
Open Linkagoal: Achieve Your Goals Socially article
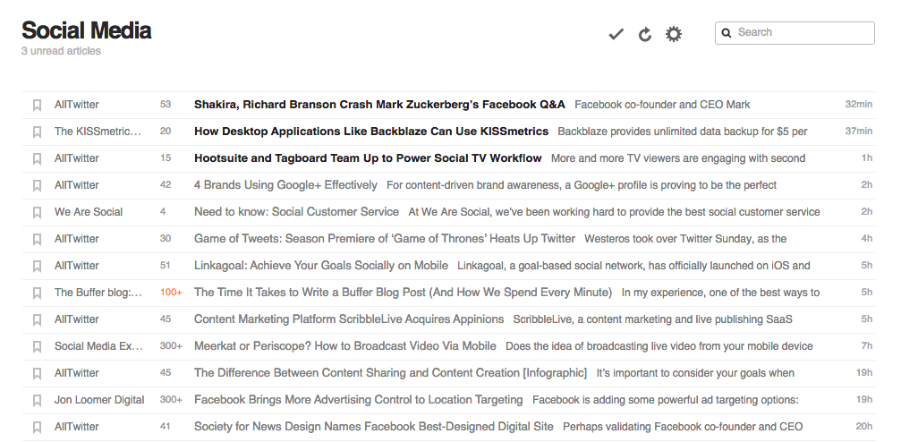[320, 266]
